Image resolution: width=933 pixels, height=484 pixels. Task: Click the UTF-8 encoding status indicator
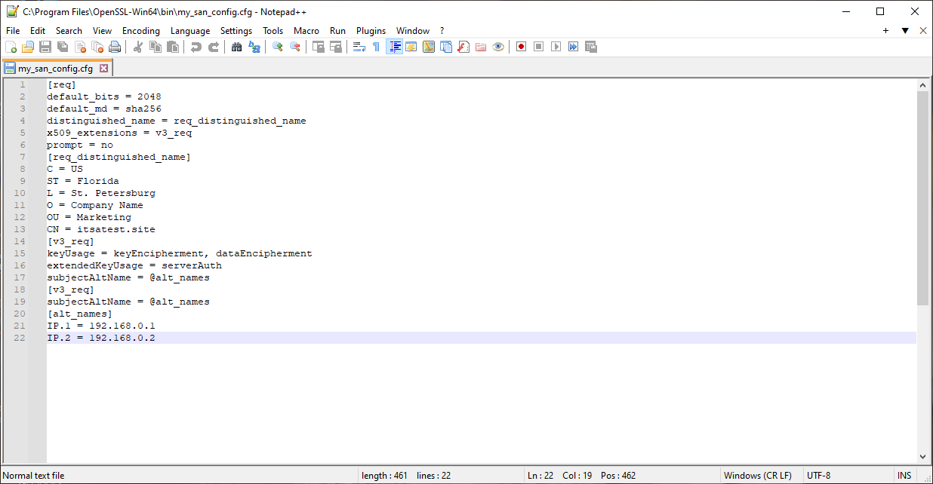(x=818, y=475)
